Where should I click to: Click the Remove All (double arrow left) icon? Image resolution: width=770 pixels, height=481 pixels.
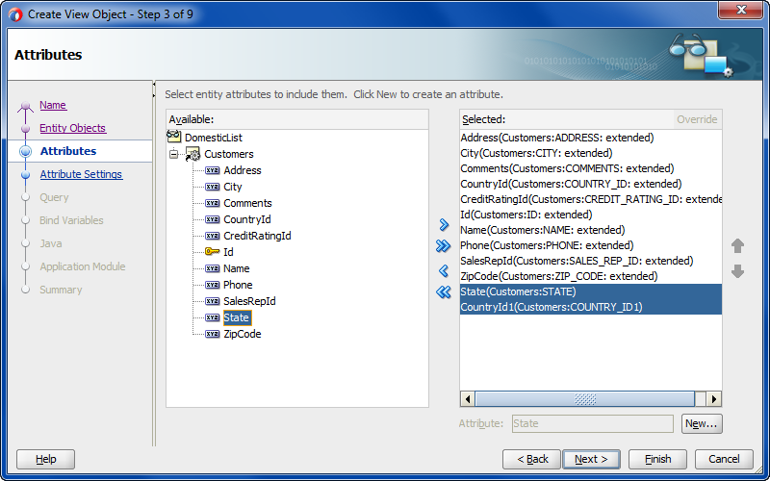(444, 292)
